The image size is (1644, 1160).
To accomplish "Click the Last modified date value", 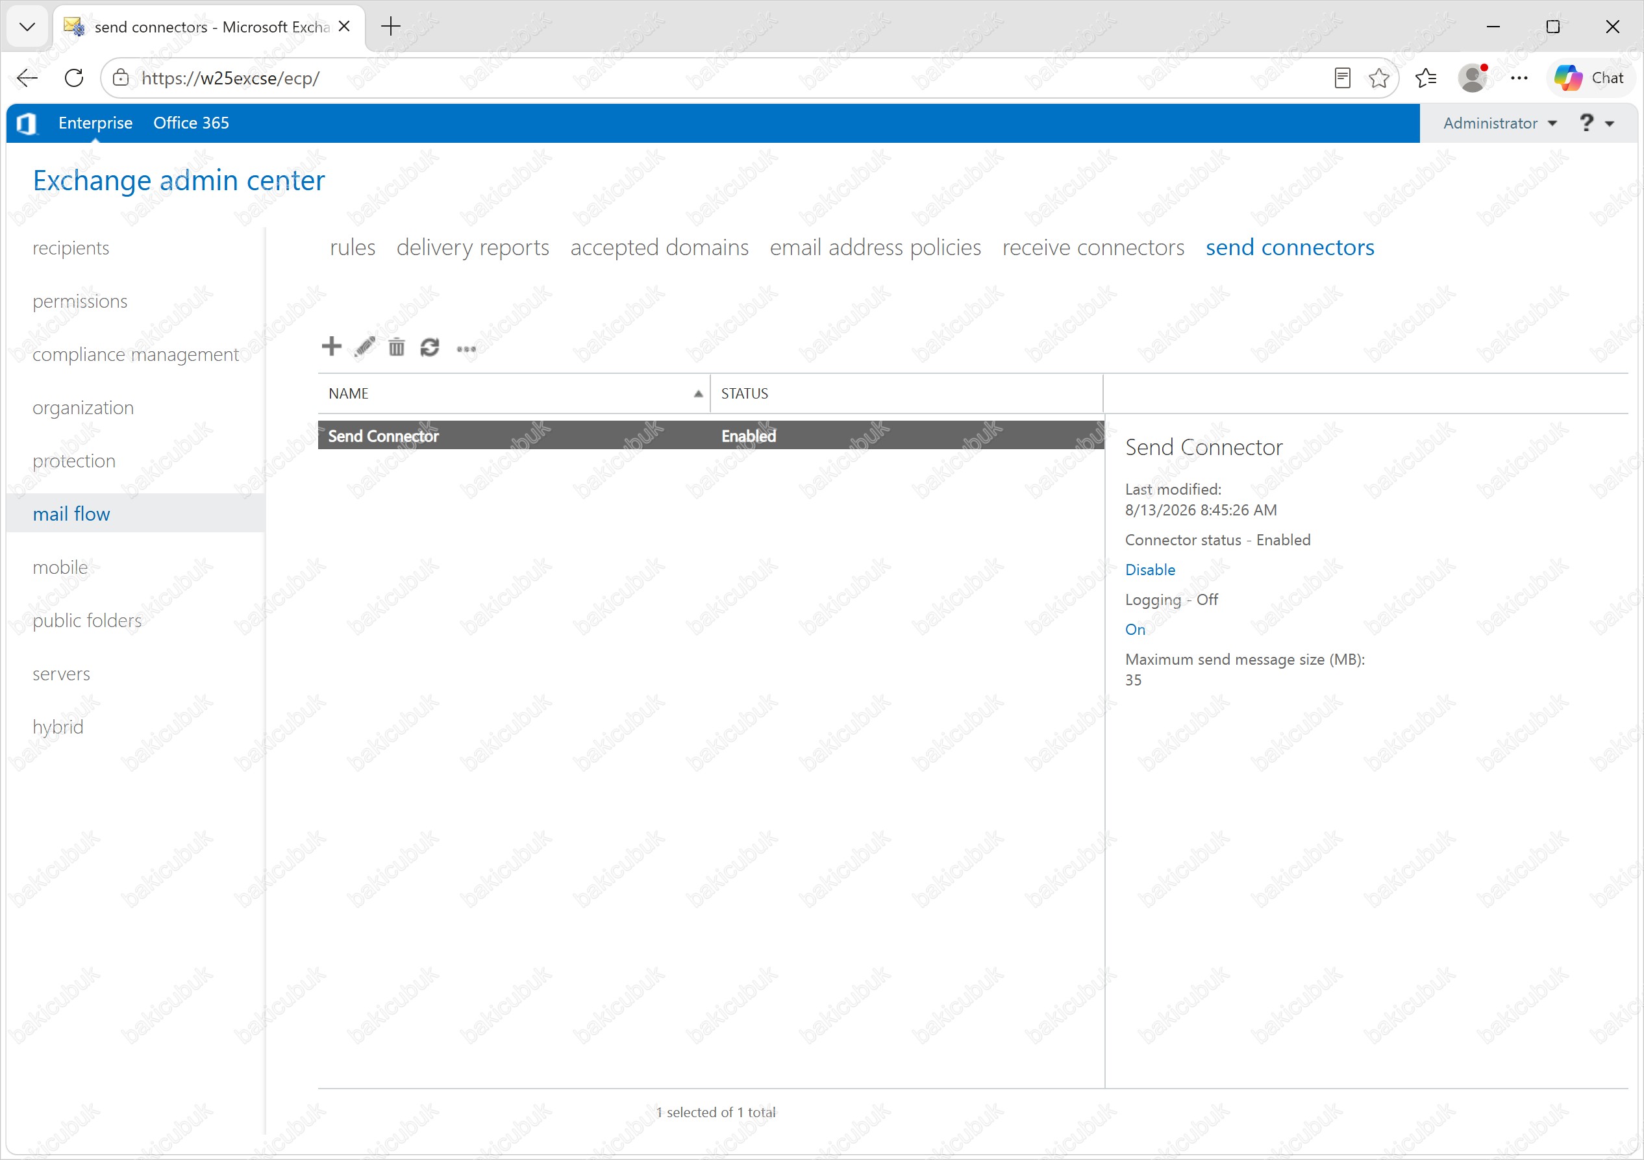I will [x=1201, y=511].
